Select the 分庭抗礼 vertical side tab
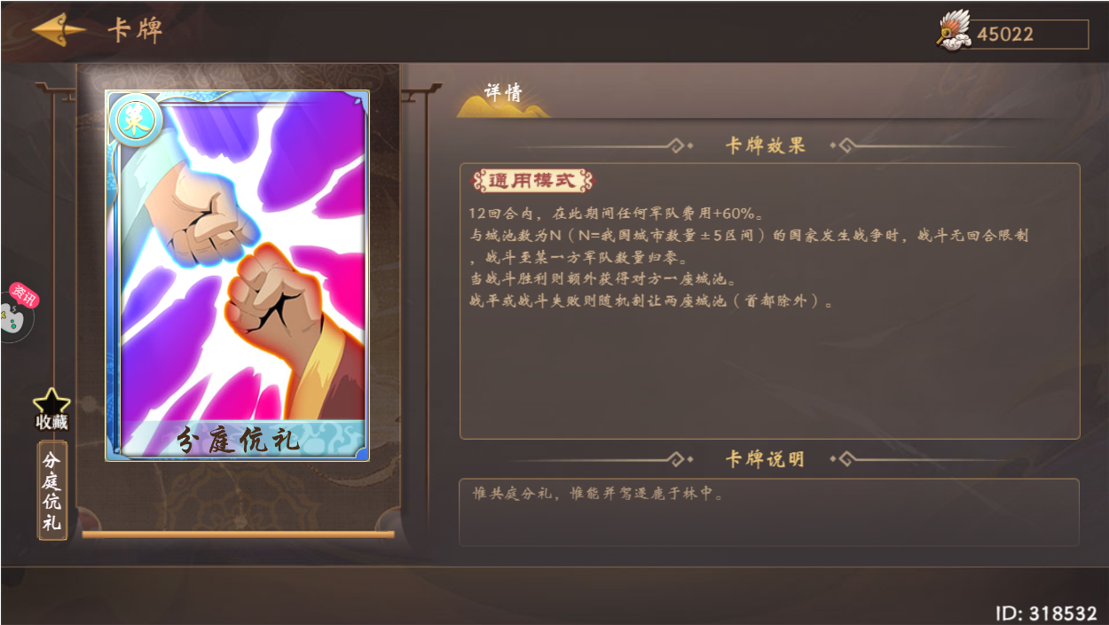Image resolution: width=1109 pixels, height=625 pixels. 52,490
